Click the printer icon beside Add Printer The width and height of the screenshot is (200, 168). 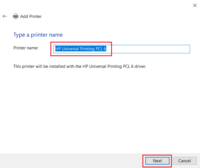pyautogui.click(x=16, y=16)
